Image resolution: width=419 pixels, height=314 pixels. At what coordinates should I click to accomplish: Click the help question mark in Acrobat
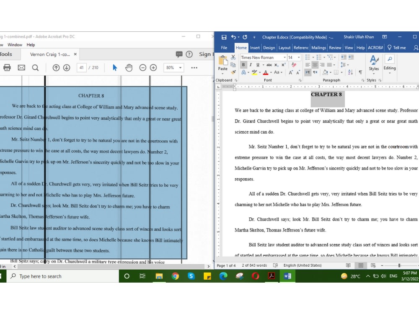189,54
